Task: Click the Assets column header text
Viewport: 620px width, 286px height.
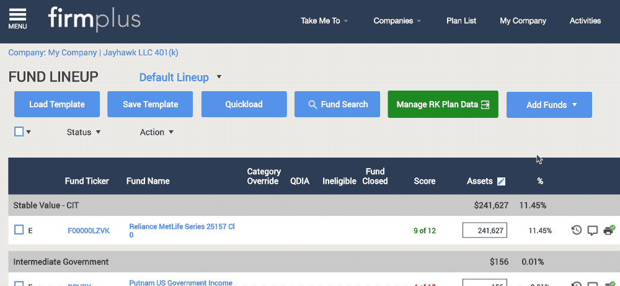Action: [480, 181]
